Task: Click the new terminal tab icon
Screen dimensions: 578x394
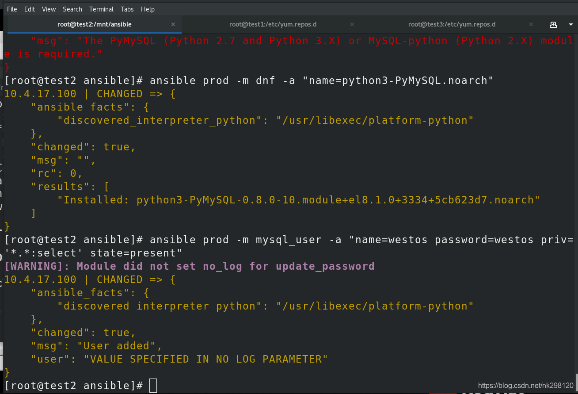Action: point(553,25)
